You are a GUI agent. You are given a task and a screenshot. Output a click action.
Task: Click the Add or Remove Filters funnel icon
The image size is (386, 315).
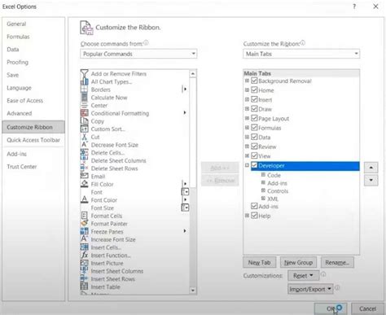[85, 73]
